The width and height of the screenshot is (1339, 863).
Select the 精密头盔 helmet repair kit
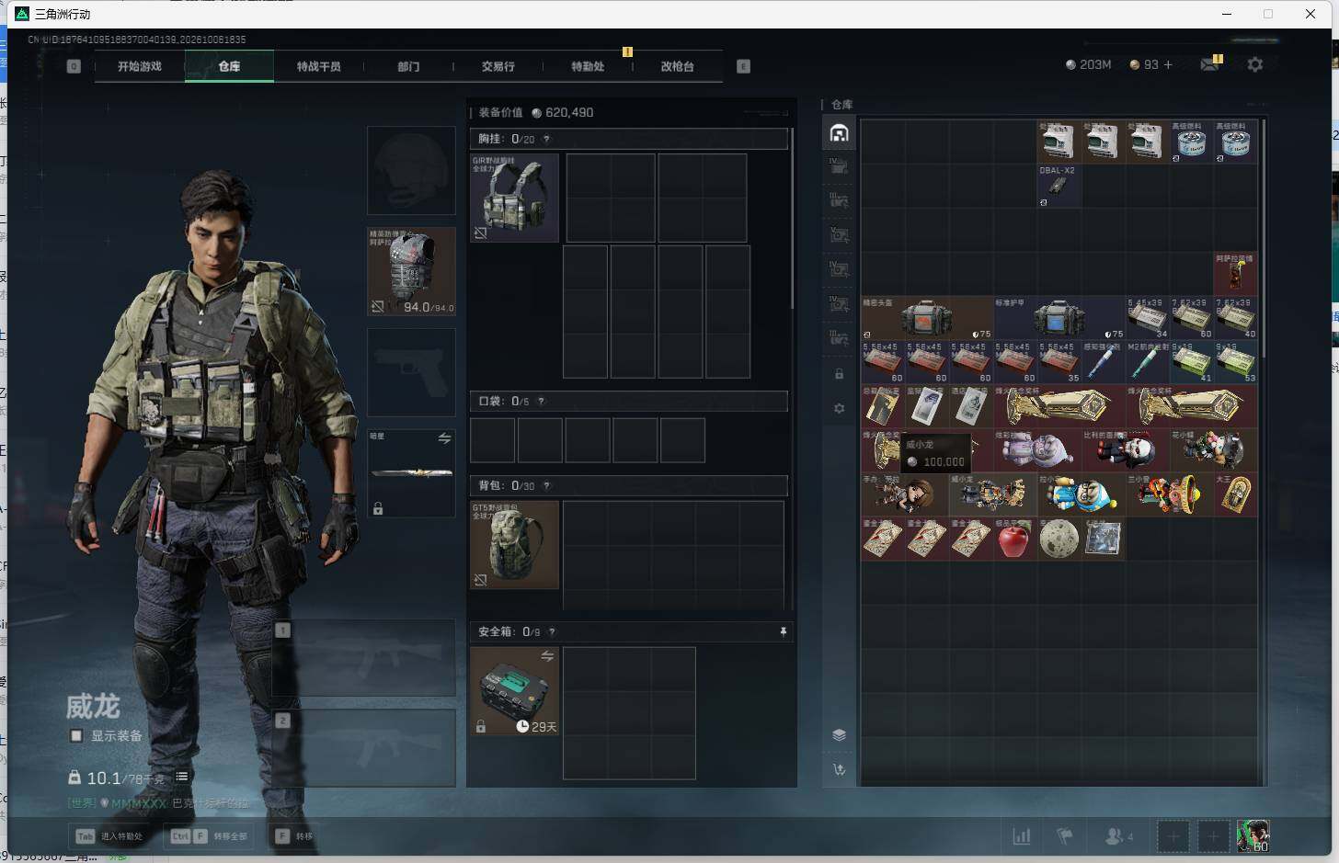coord(927,318)
